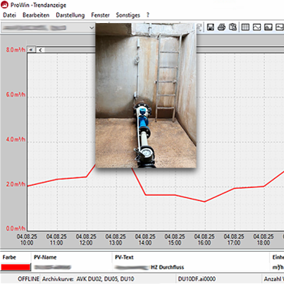
Task: Expand the blurred trend selection dropdown
Action: 91,28
